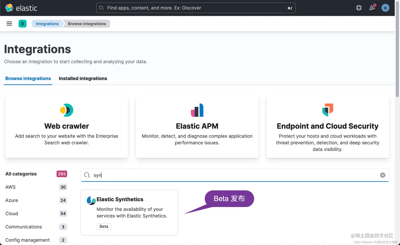Focus the global Find apps search bar

tap(196, 8)
